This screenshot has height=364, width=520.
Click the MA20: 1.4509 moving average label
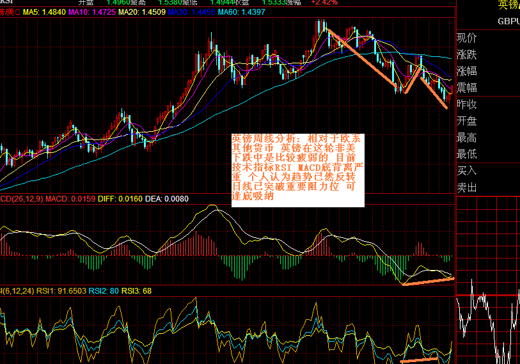pyautogui.click(x=142, y=12)
